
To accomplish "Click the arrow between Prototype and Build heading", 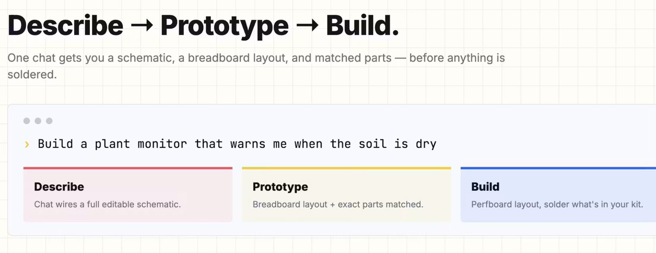I will point(307,26).
